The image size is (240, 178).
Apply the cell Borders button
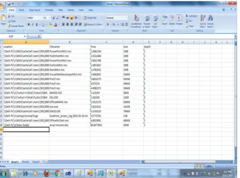point(43,25)
